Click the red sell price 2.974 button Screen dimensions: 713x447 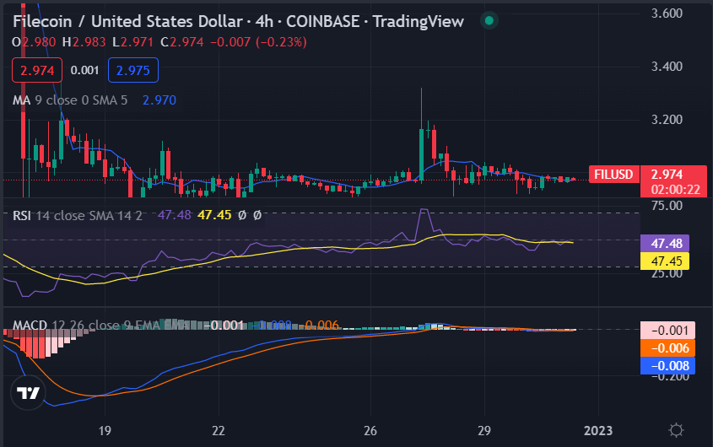click(37, 70)
